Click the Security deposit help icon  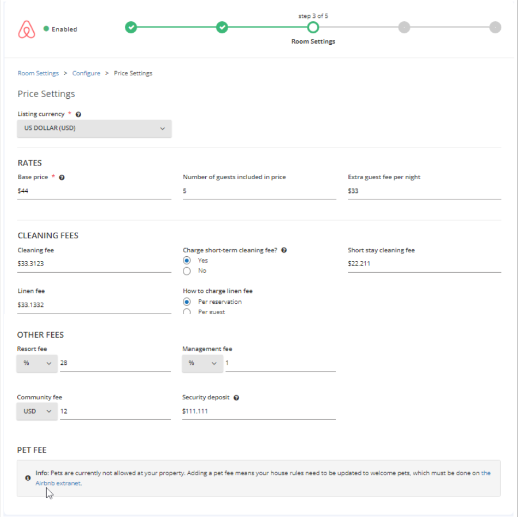point(236,398)
